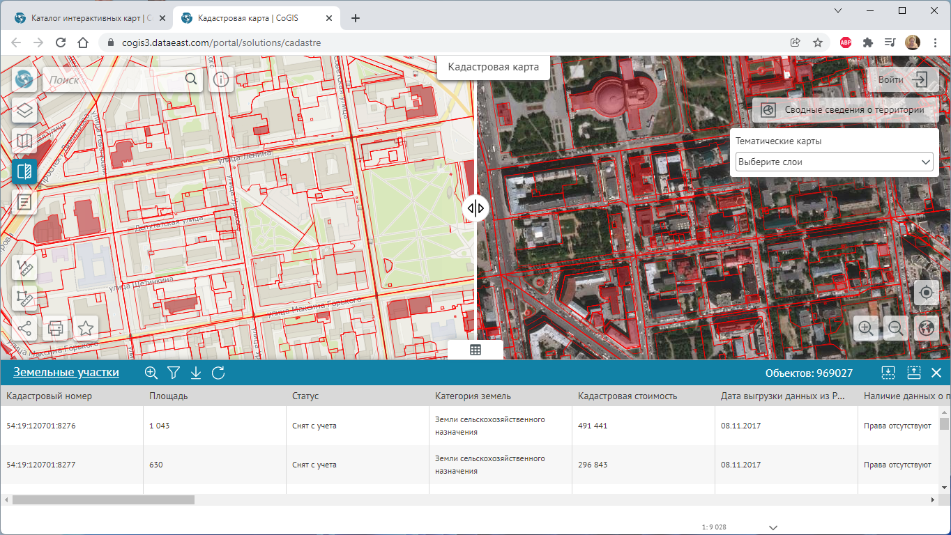Open bookmarks with the star icon
Image resolution: width=951 pixels, height=535 pixels.
click(x=86, y=328)
